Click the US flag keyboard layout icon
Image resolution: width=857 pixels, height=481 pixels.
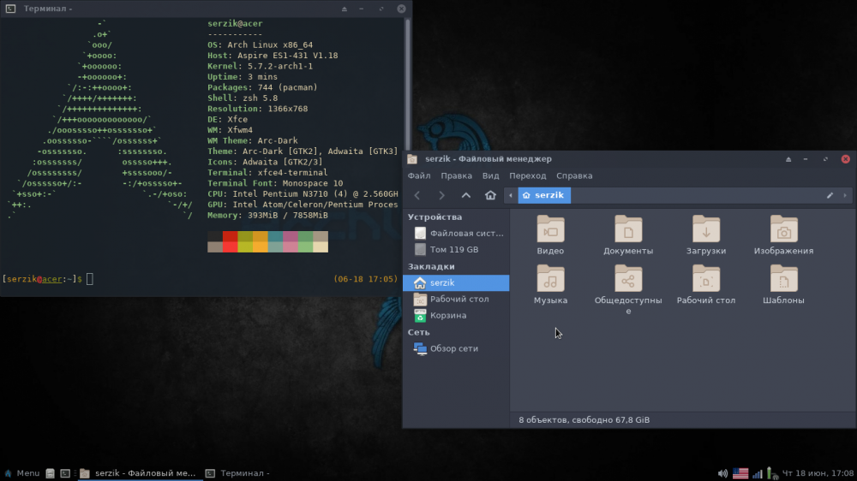coord(740,473)
